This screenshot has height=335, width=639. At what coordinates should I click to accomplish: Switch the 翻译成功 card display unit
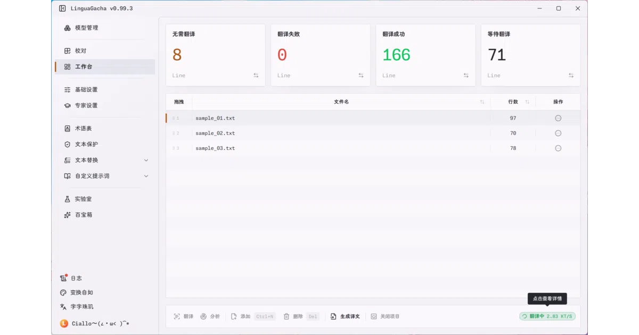pyautogui.click(x=466, y=76)
